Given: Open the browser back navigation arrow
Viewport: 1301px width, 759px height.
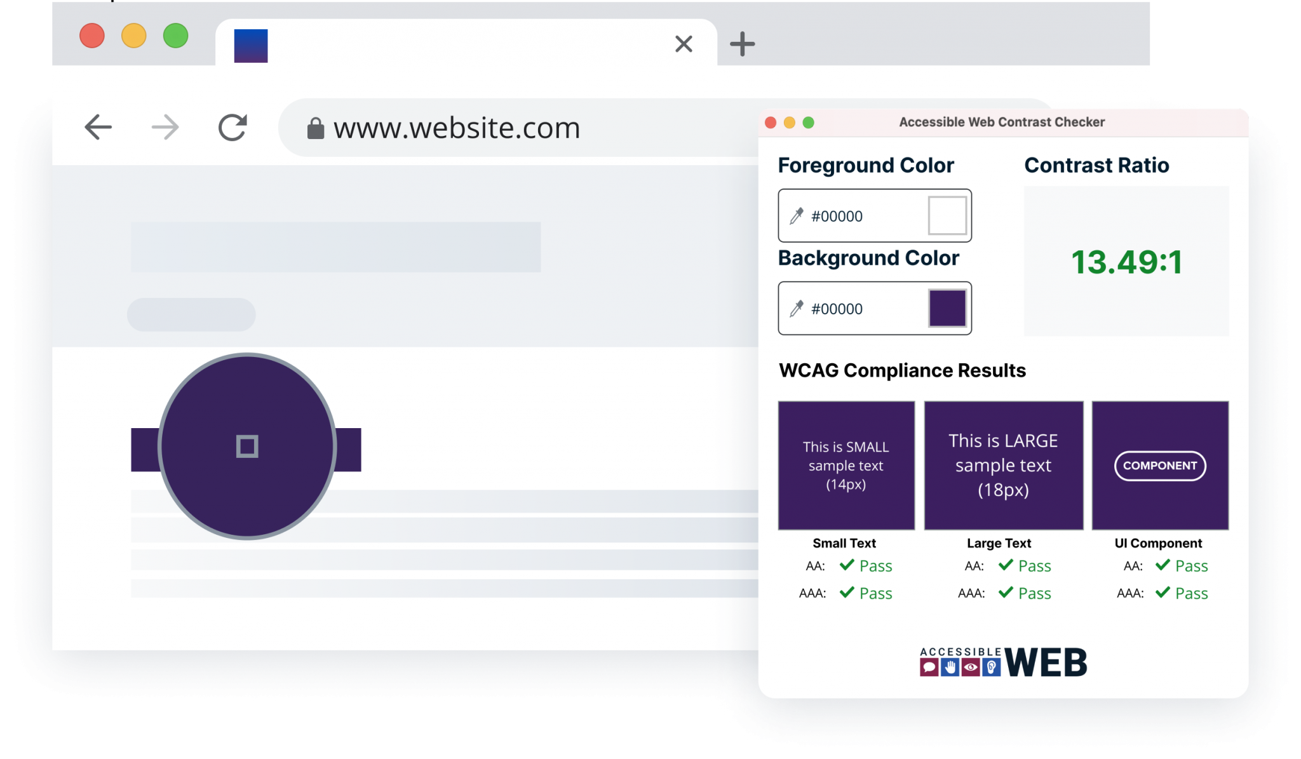Looking at the screenshot, I should tap(98, 126).
